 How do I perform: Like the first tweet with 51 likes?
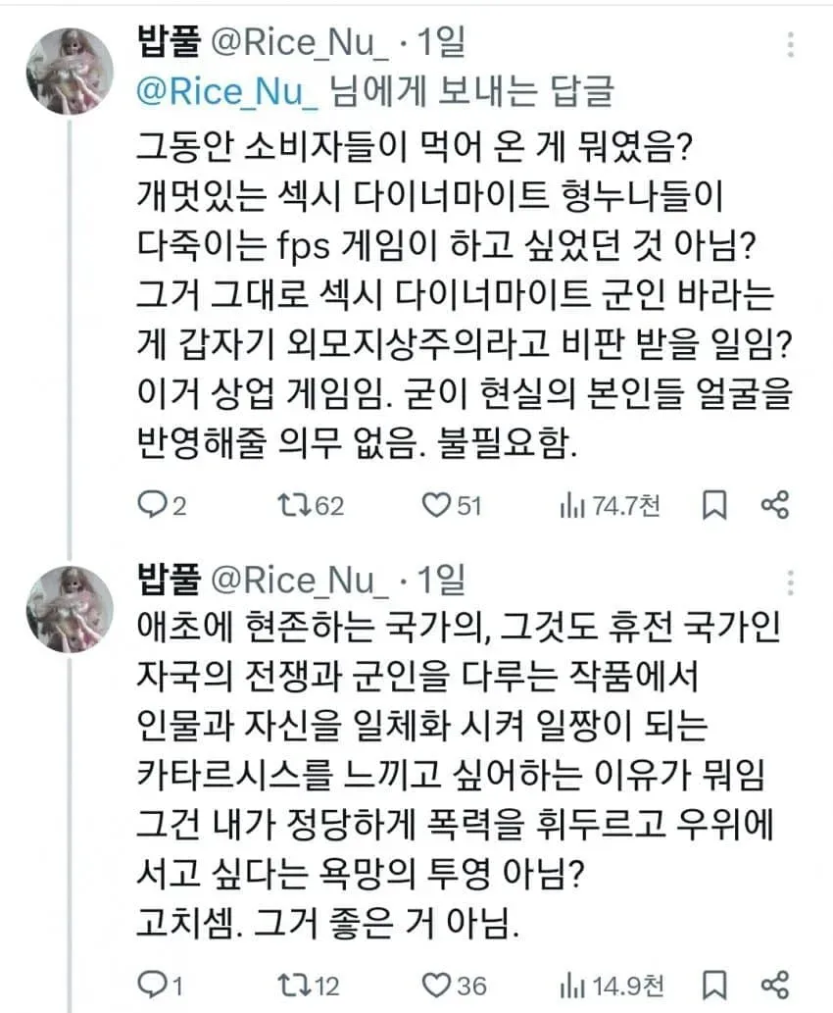click(x=452, y=505)
